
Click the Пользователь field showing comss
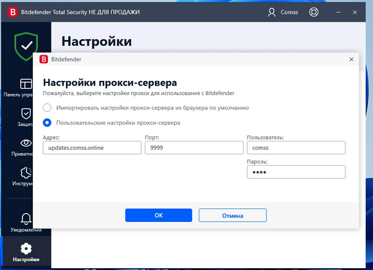(296, 148)
